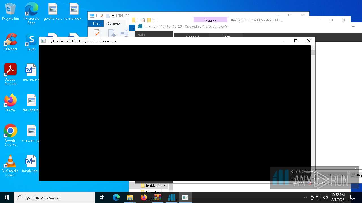Click the Windows Start button
Viewport: 362px width, 203px height.
click(7, 197)
